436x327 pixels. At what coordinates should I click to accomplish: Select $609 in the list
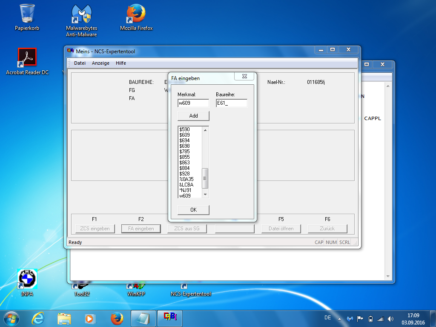pyautogui.click(x=190, y=135)
